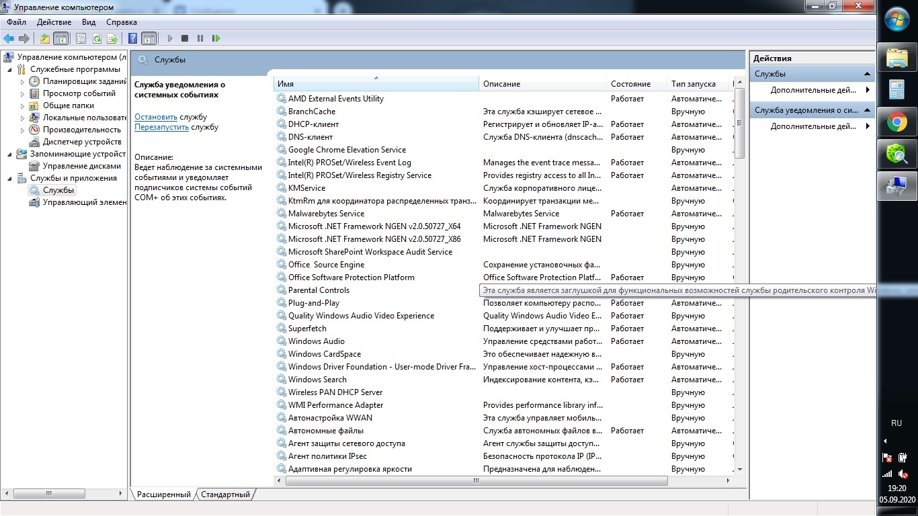Click the Перезапустить service link
Viewport: 918px width, 516px height.
[162, 127]
